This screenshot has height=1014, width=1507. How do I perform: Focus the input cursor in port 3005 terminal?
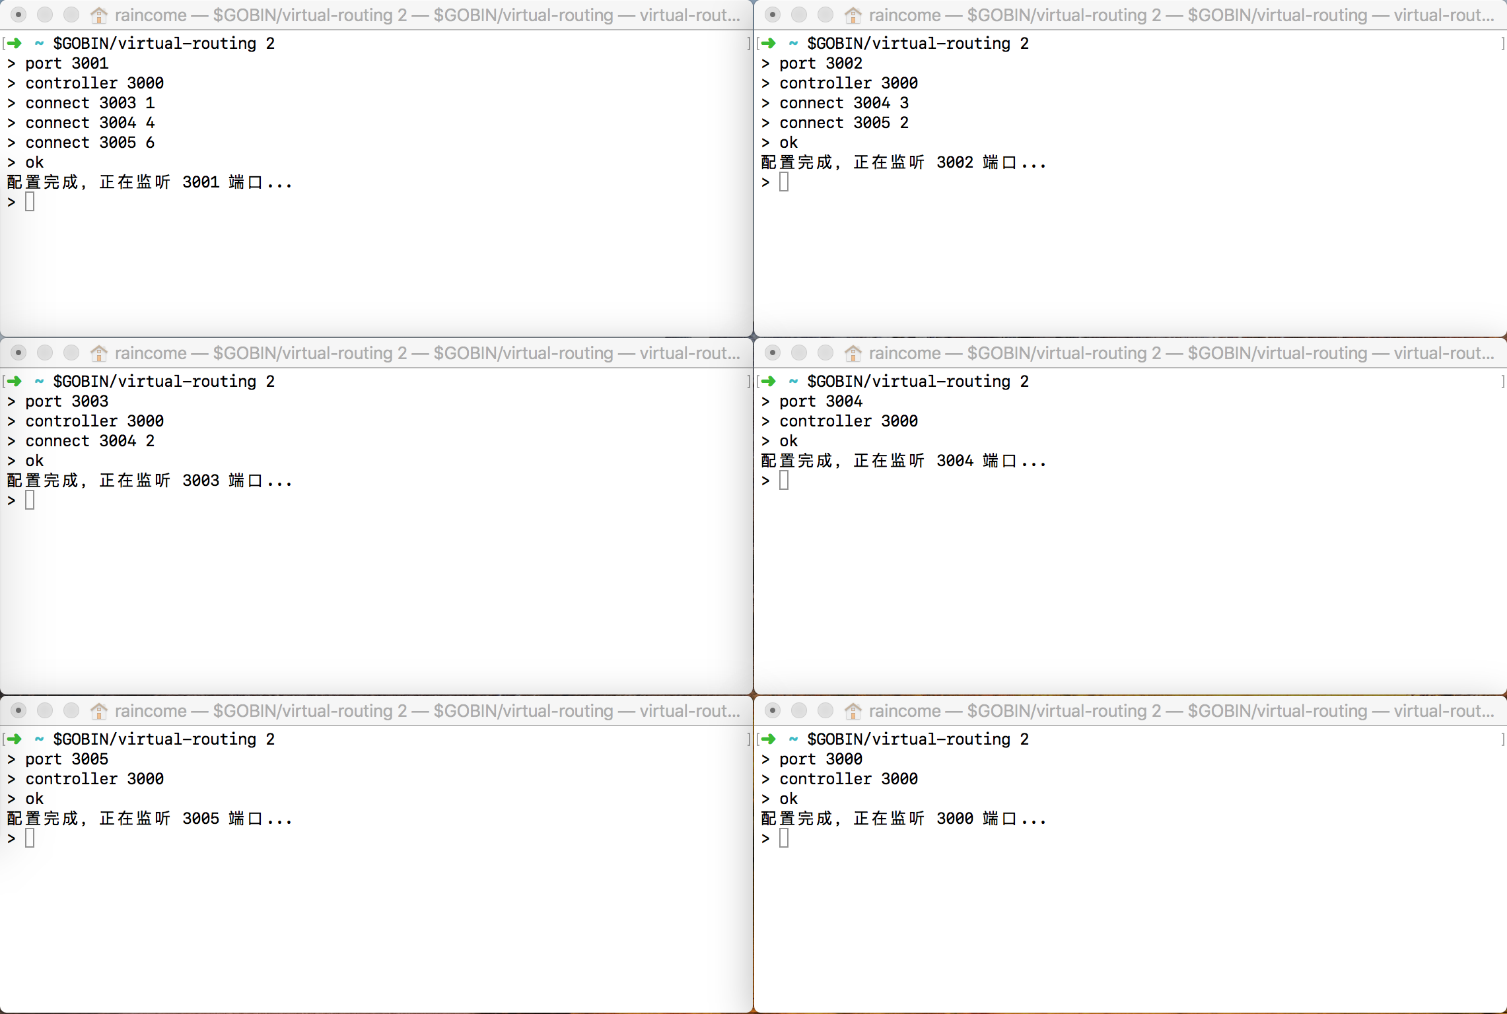(30, 838)
